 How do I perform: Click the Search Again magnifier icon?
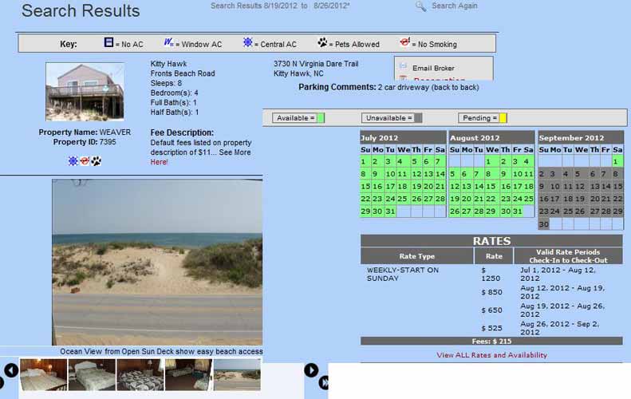coord(420,6)
